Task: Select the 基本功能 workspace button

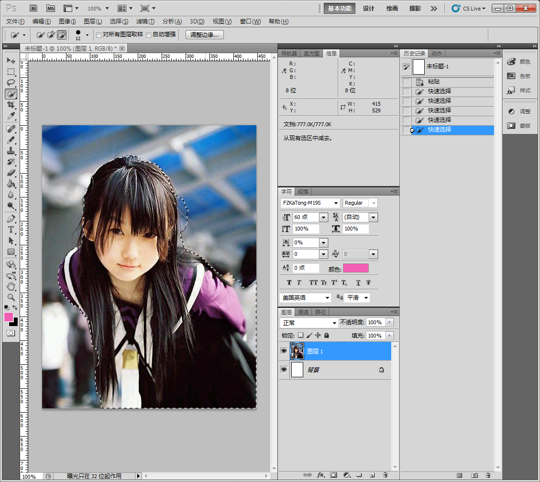Action: coord(340,9)
